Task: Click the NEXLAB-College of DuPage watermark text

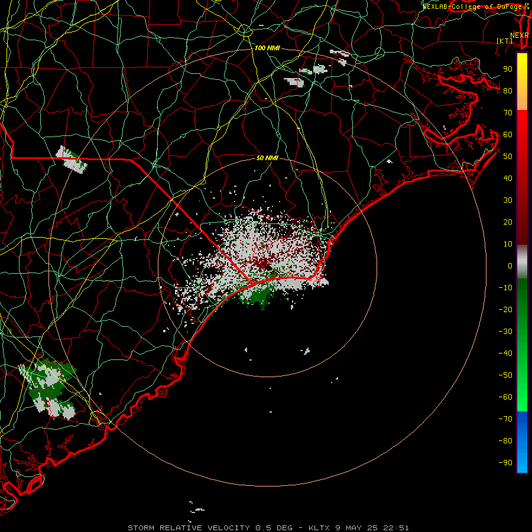Action: click(x=476, y=7)
